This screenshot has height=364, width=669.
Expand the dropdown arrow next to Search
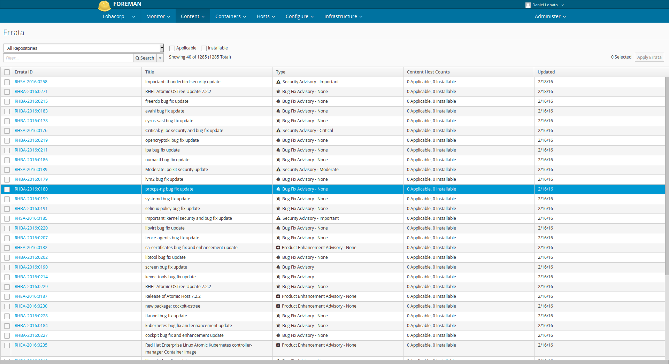160,58
